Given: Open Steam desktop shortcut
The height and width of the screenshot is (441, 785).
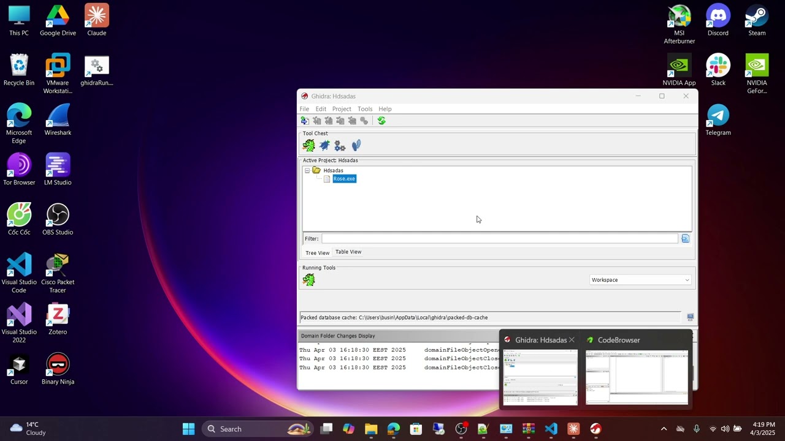Looking at the screenshot, I should coord(757,20).
